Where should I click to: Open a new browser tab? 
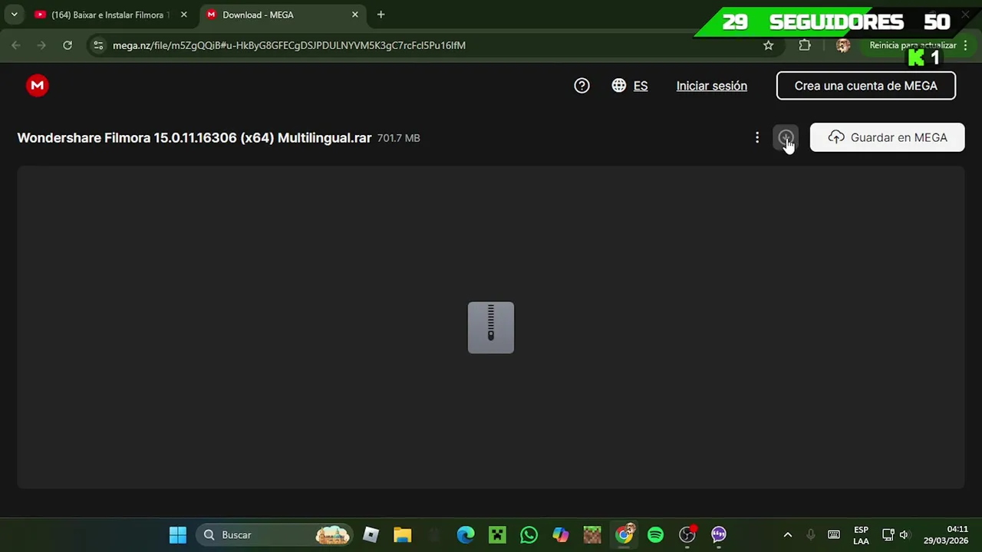[381, 15]
